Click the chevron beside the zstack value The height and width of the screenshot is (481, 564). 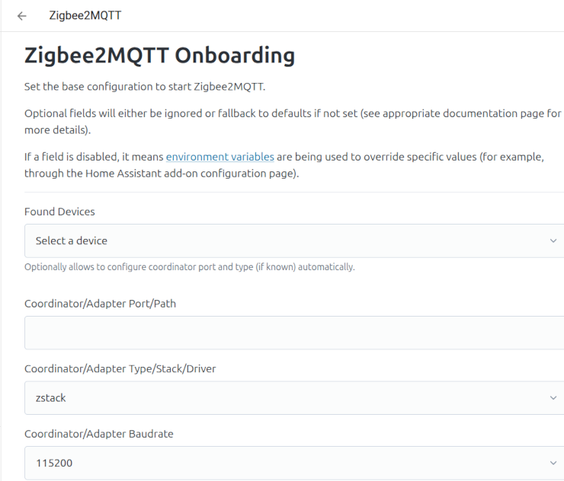tap(553, 398)
